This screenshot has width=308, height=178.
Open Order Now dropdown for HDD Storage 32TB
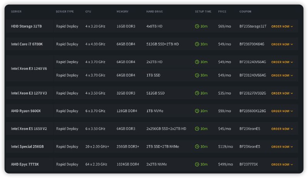(282, 27)
